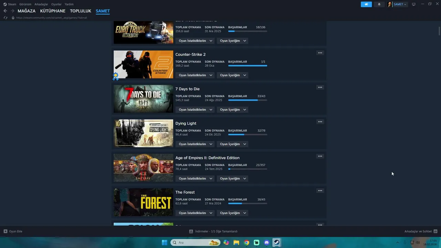Expand Age of Empires II Oyun İçeriğim
Image resolution: width=441 pixels, height=248 pixels.
[x=233, y=178]
